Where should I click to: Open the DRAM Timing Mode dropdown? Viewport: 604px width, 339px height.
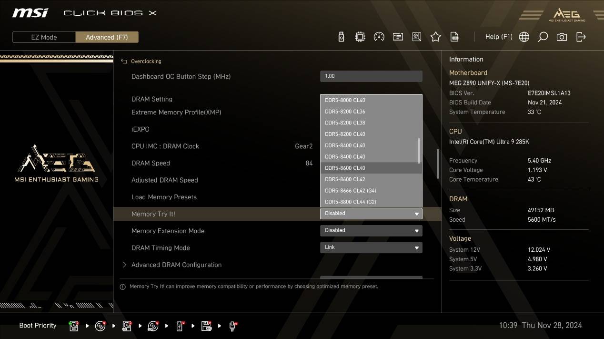pyautogui.click(x=371, y=247)
